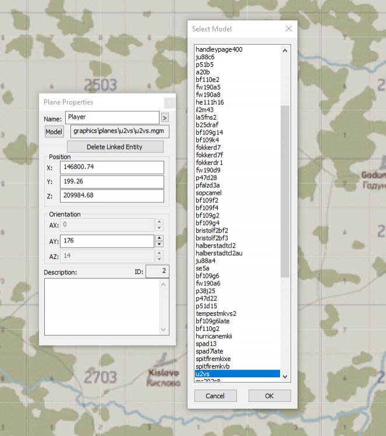Select spitfiremkixe from the list

point(213,359)
